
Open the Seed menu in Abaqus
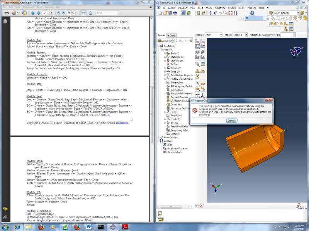[x=200, y=8]
